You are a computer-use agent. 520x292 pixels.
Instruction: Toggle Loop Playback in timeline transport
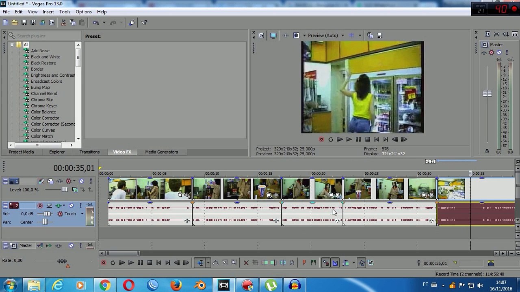[x=113, y=263]
